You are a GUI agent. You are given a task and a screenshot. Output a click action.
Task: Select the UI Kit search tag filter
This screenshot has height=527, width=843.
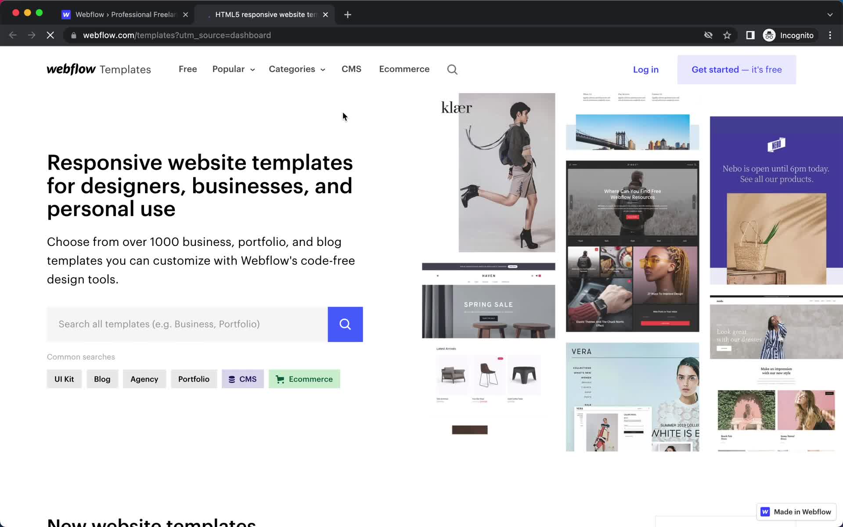[x=65, y=379]
